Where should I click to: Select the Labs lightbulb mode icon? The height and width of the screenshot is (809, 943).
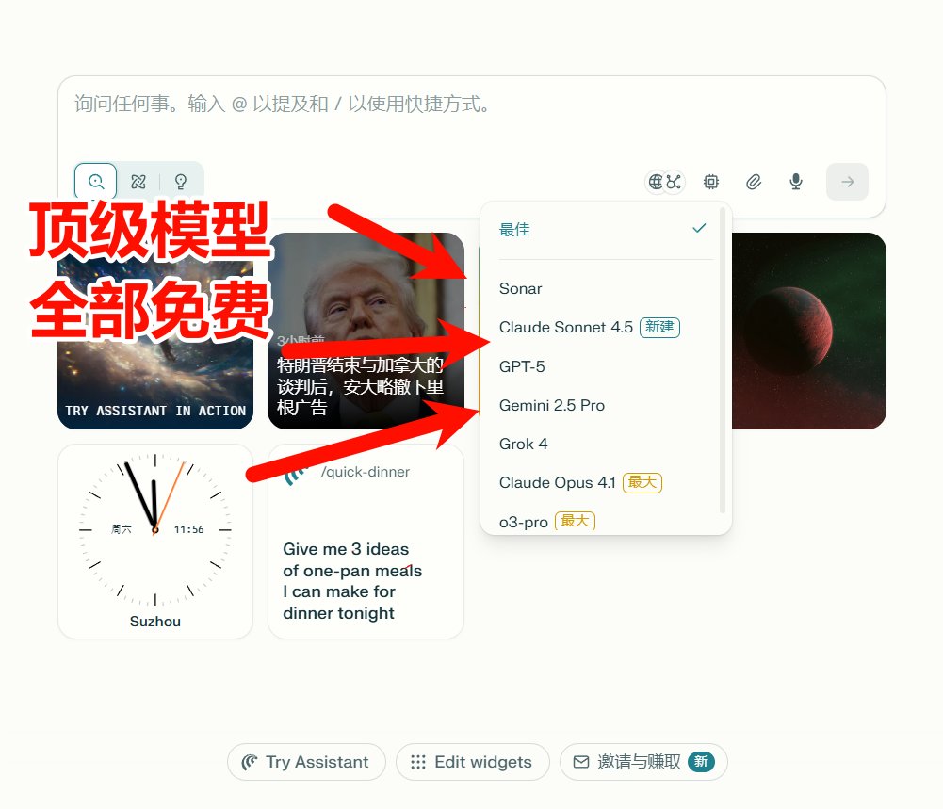pyautogui.click(x=181, y=181)
